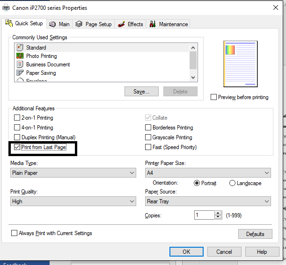The image size is (286, 265).
Task: Click the settings list down scroll arrow
Action: click(x=193, y=78)
